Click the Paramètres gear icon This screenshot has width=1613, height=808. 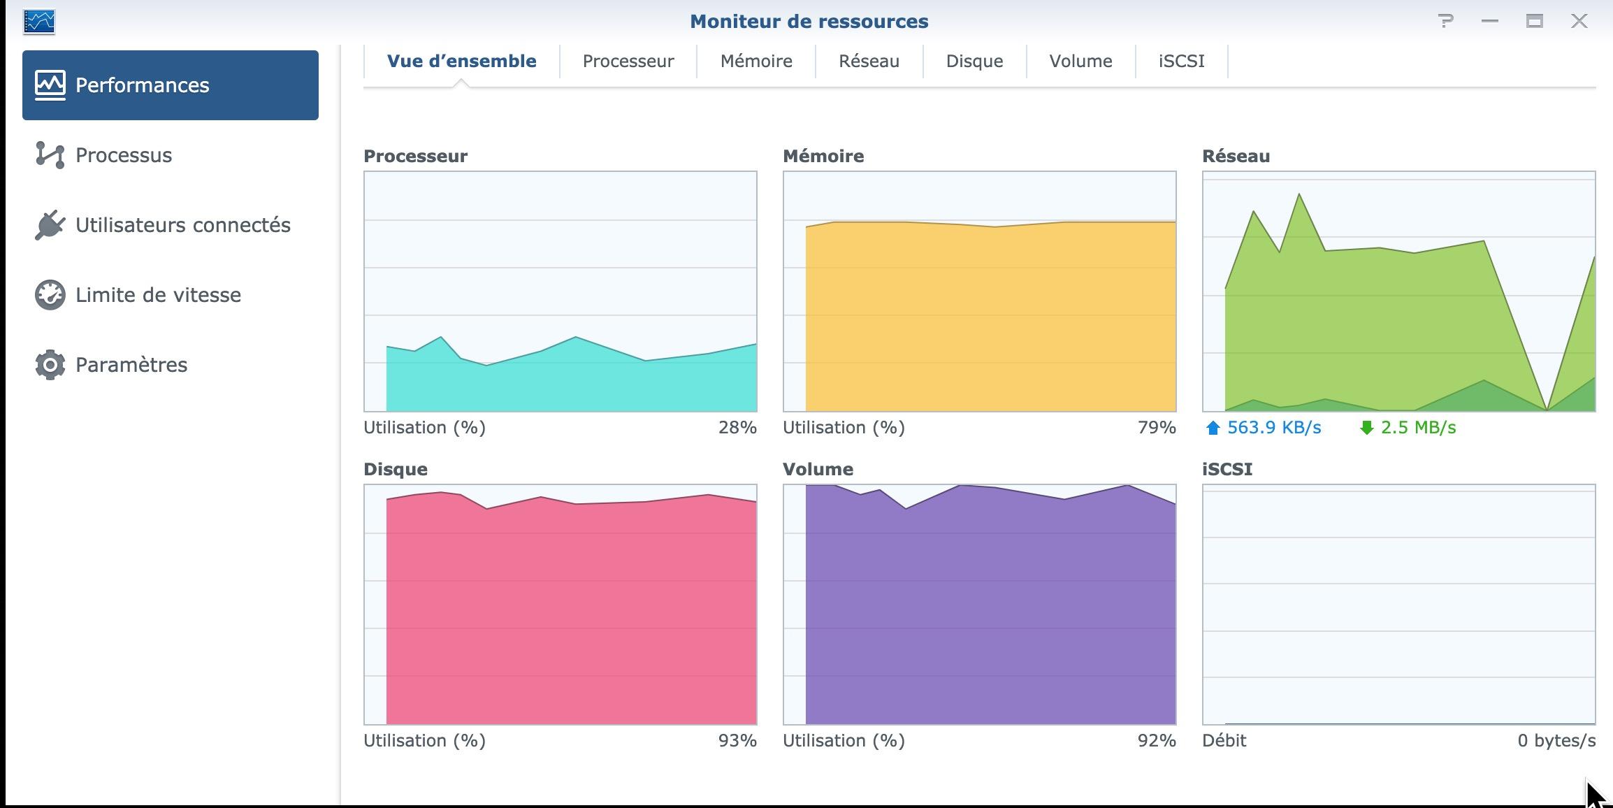coord(50,365)
